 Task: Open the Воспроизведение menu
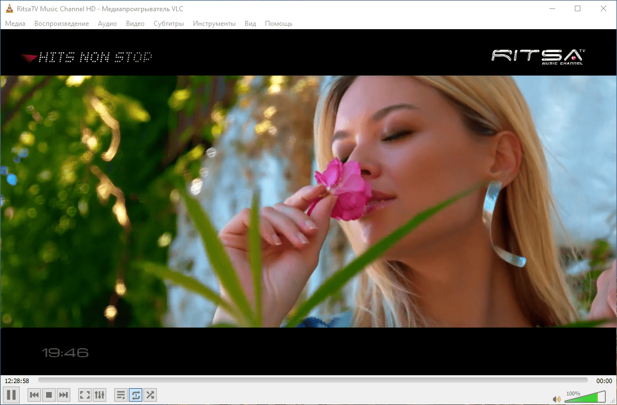(x=61, y=24)
